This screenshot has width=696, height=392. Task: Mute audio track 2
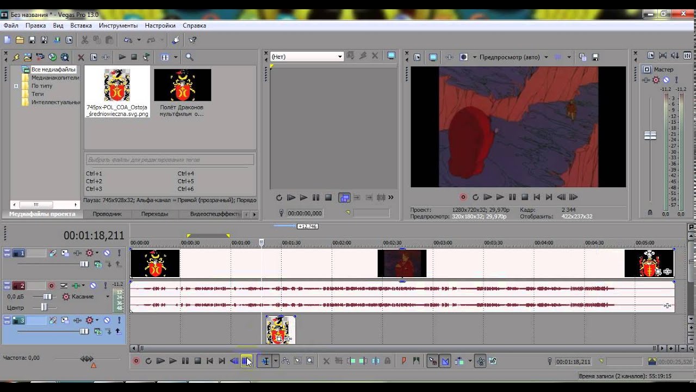(x=93, y=285)
